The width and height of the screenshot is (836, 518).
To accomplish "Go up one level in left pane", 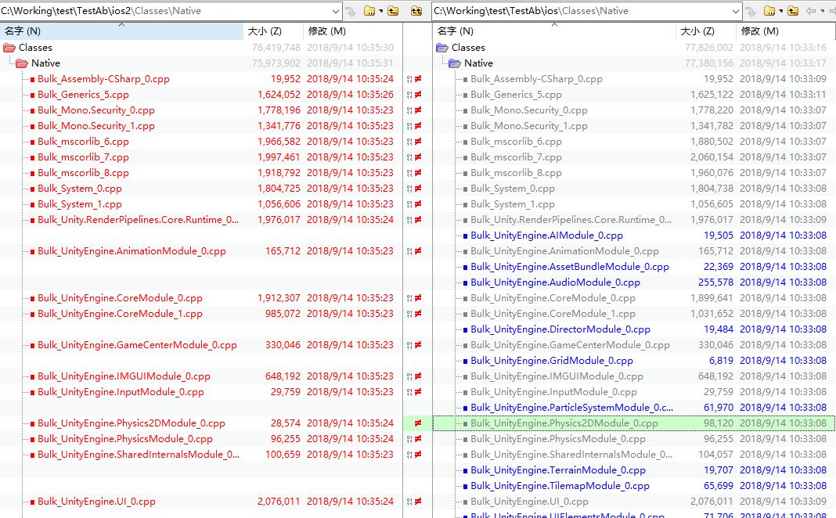I will [394, 11].
